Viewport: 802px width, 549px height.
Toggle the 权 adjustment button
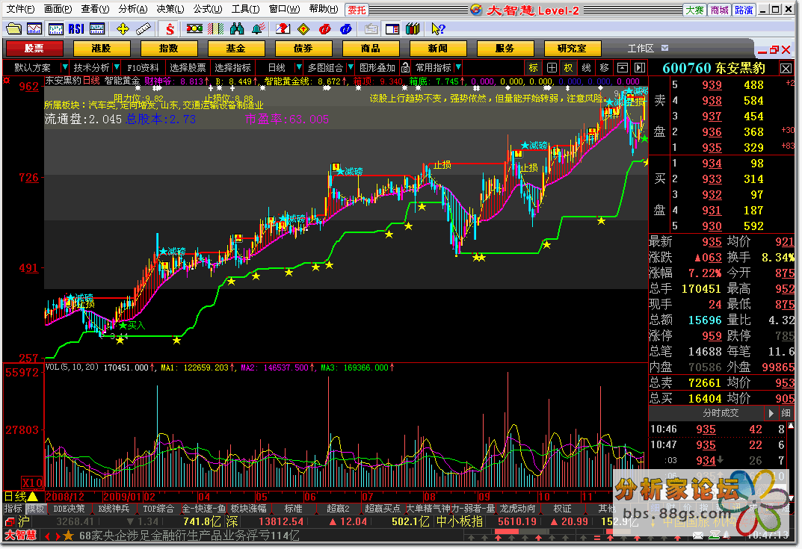click(568, 67)
